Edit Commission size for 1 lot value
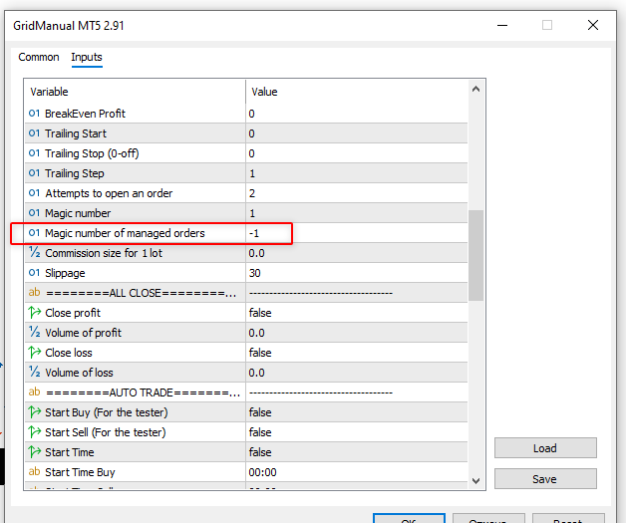 point(357,253)
